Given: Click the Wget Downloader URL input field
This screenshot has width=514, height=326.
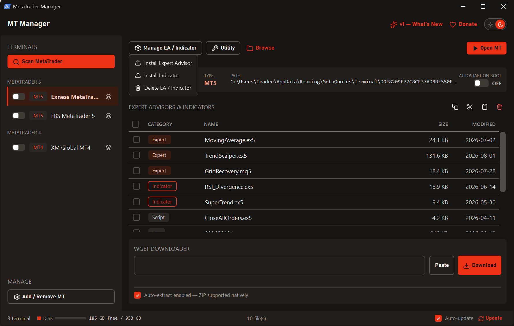Looking at the screenshot, I should 279,265.
